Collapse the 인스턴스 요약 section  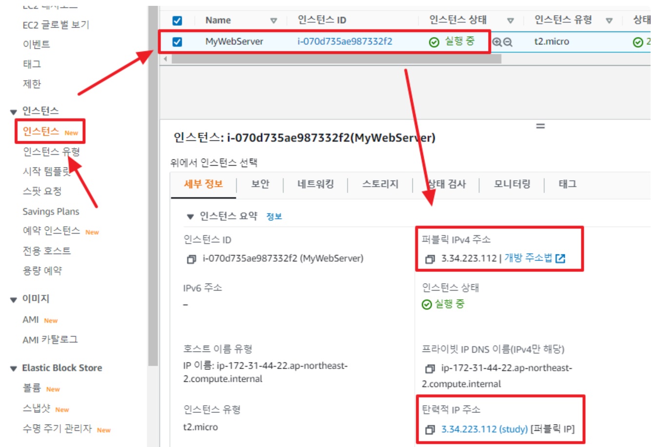pos(190,217)
